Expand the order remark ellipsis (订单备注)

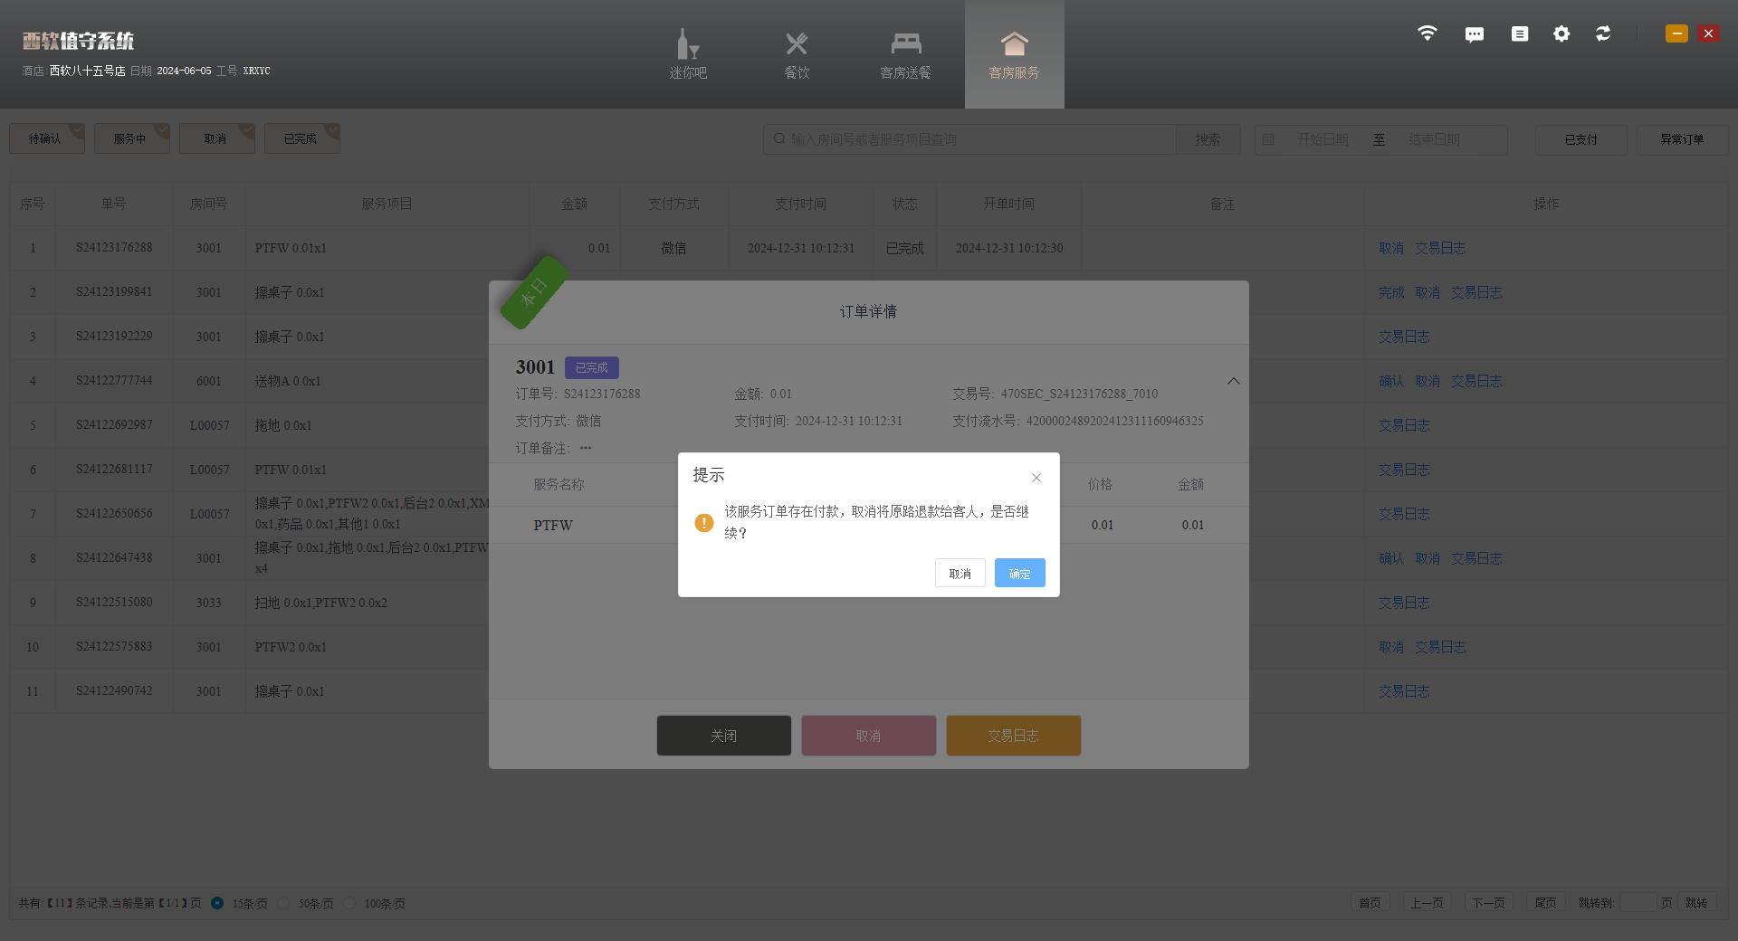click(586, 448)
